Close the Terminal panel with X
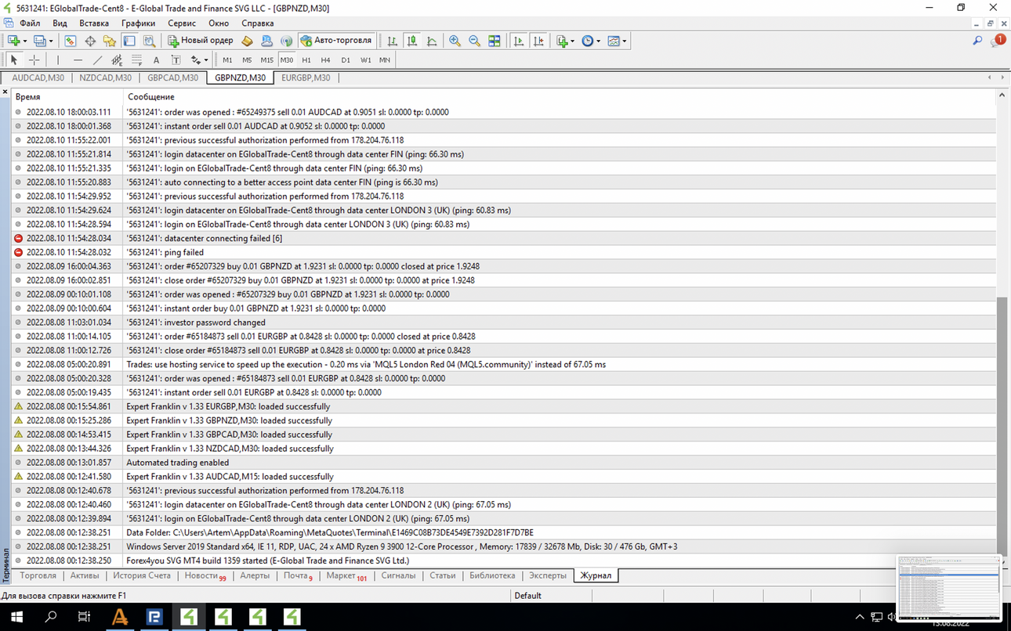Screen dimensions: 1011x631 5,92
